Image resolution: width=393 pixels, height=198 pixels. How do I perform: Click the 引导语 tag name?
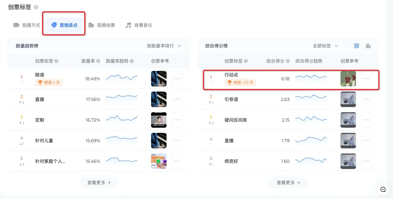click(231, 99)
